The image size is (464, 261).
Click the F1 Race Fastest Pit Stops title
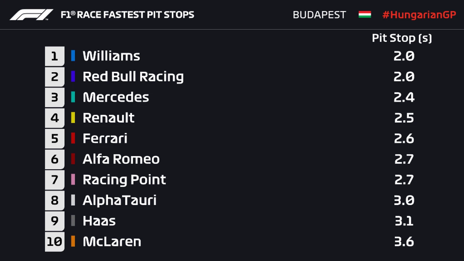(127, 15)
